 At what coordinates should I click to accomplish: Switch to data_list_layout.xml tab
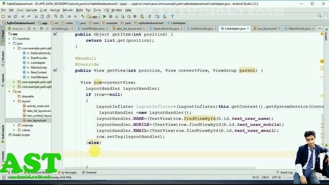coord(129,29)
